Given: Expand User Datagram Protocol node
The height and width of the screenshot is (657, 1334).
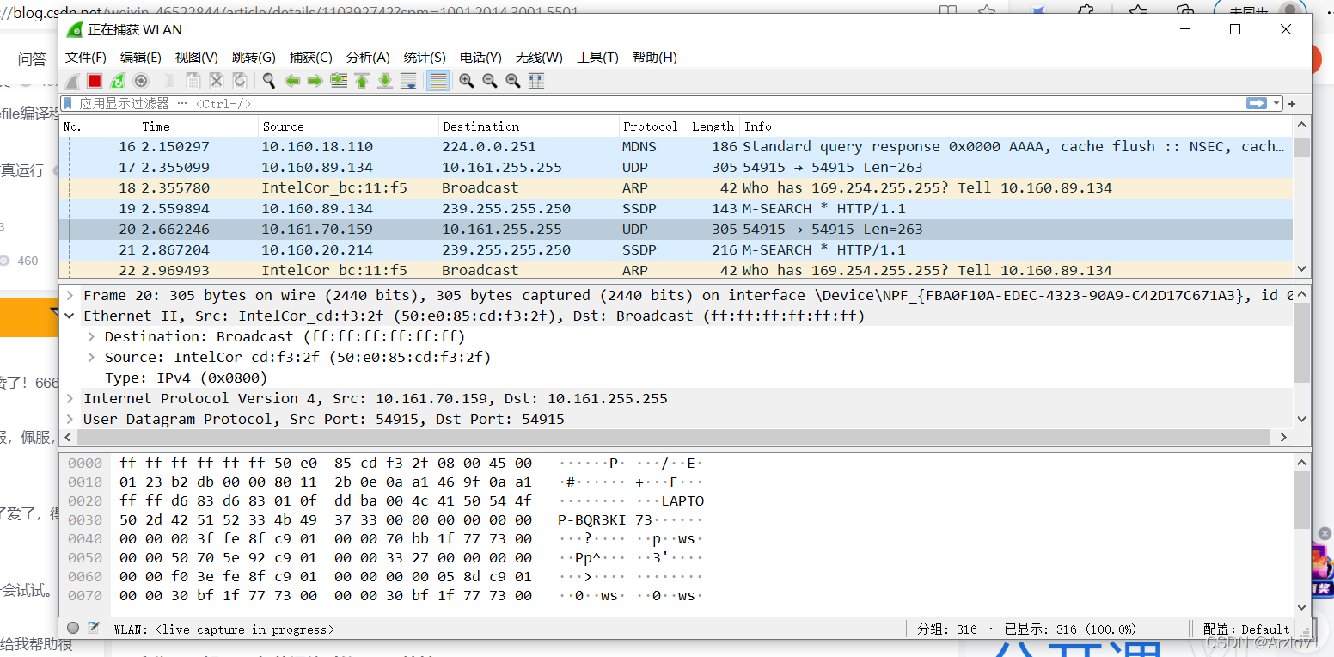Looking at the screenshot, I should [70, 419].
